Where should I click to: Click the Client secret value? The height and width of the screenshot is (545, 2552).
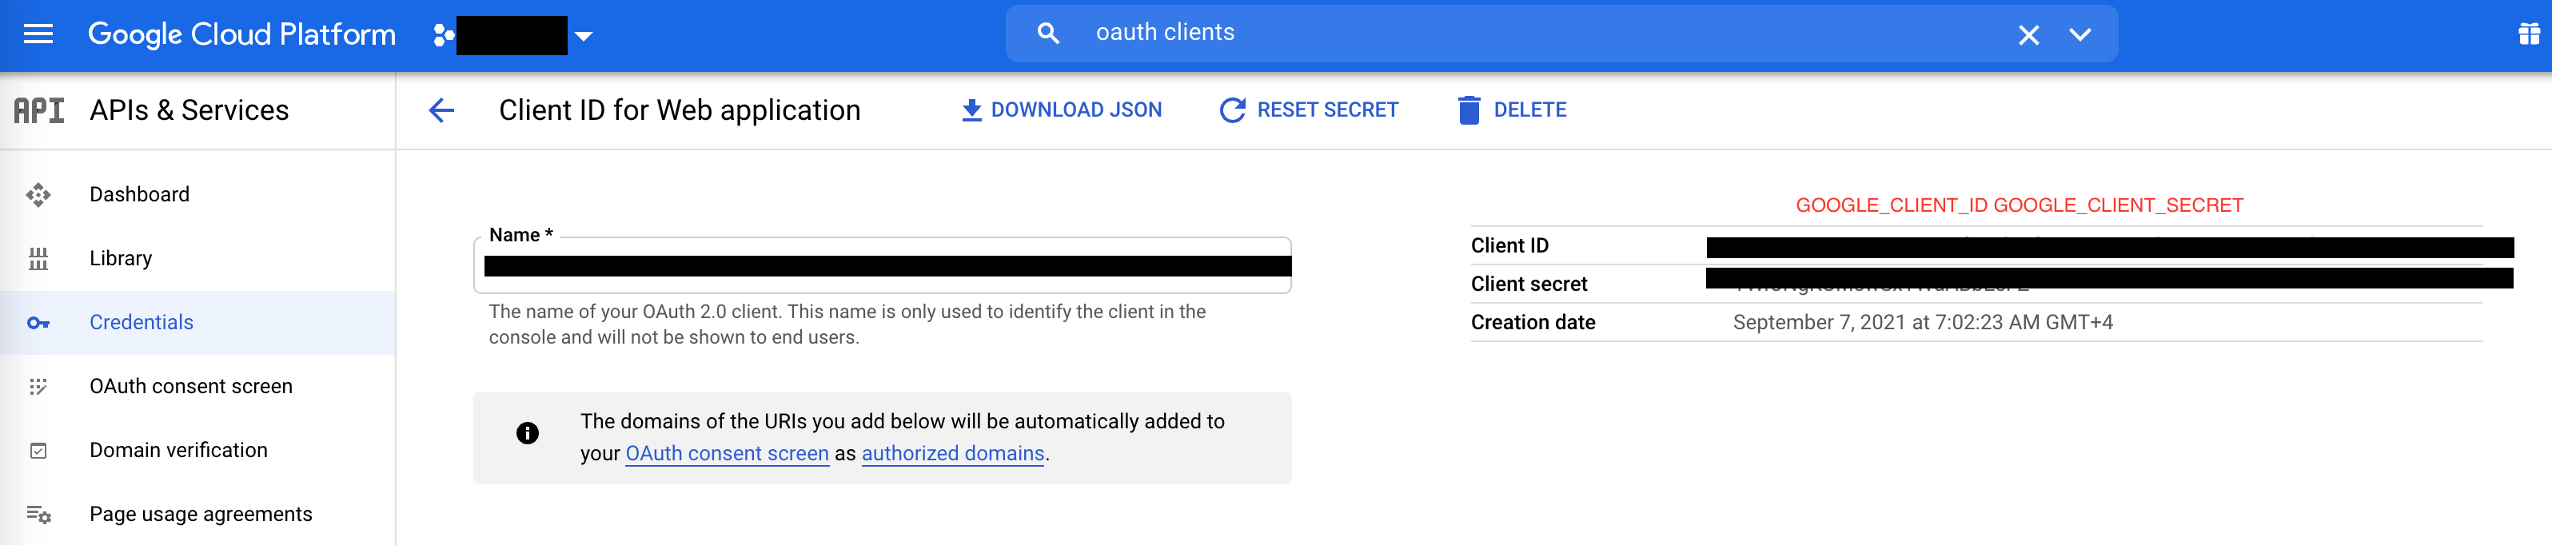tap(2109, 278)
